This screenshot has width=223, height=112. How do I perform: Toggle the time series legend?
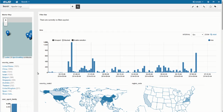point(211,40)
